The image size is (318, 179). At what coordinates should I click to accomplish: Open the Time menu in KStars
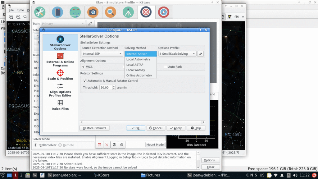20,10
